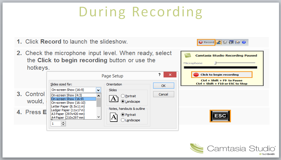Click the picture-in-picture preview icon

(231, 42)
